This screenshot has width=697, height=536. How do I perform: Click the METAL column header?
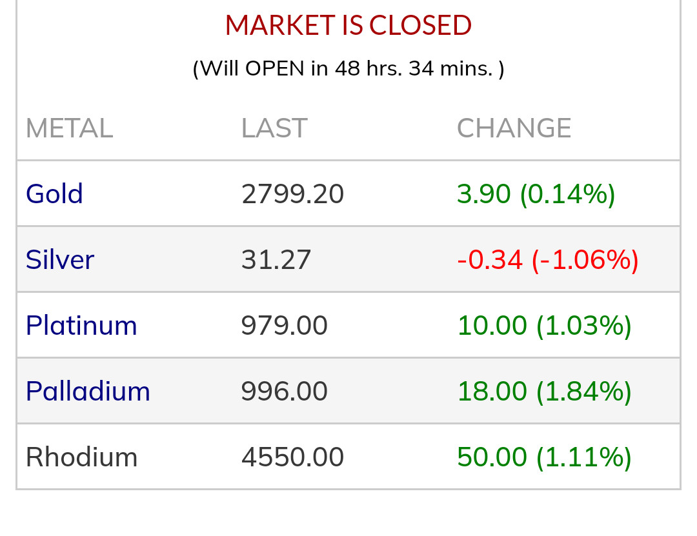pos(69,128)
